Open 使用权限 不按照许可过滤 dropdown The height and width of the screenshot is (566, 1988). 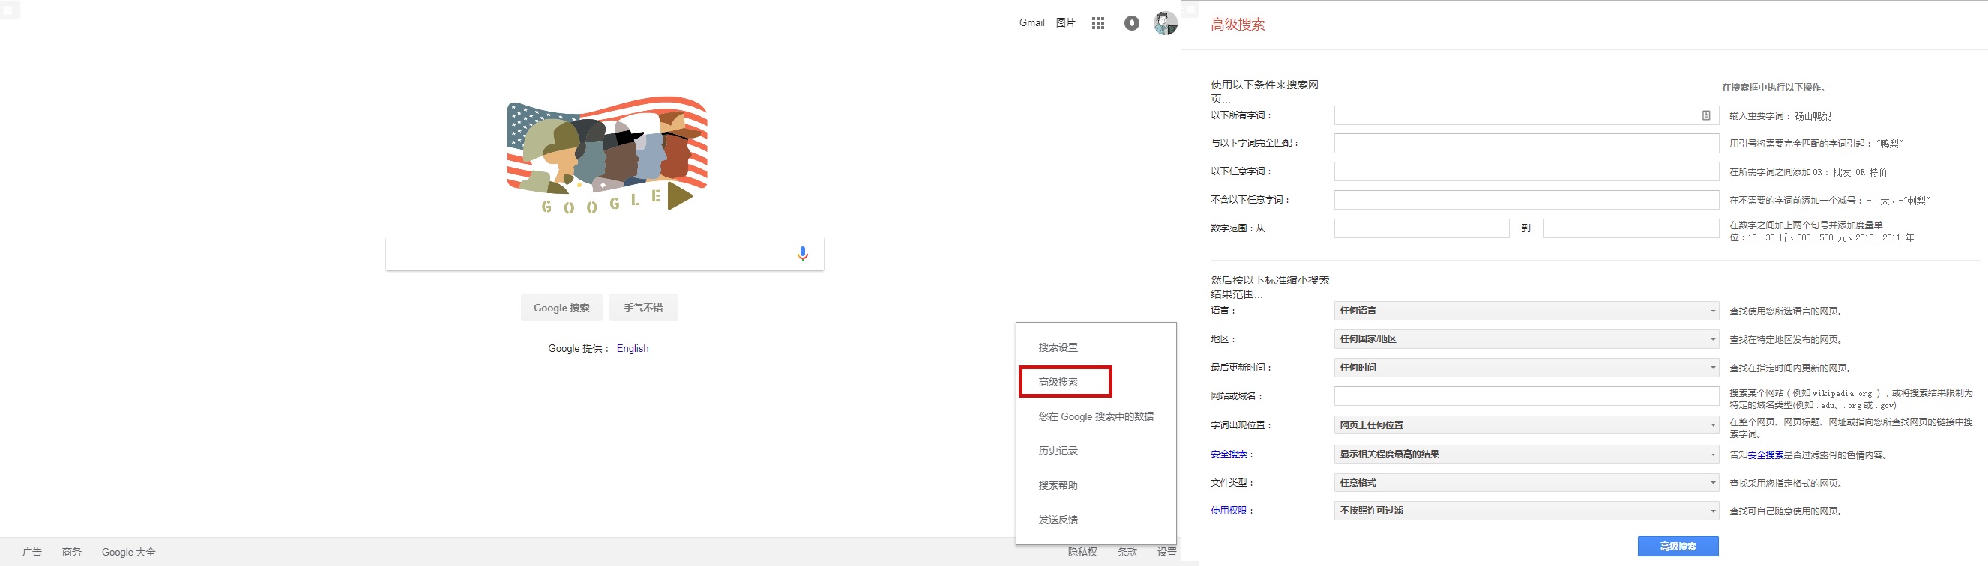pyautogui.click(x=1526, y=511)
